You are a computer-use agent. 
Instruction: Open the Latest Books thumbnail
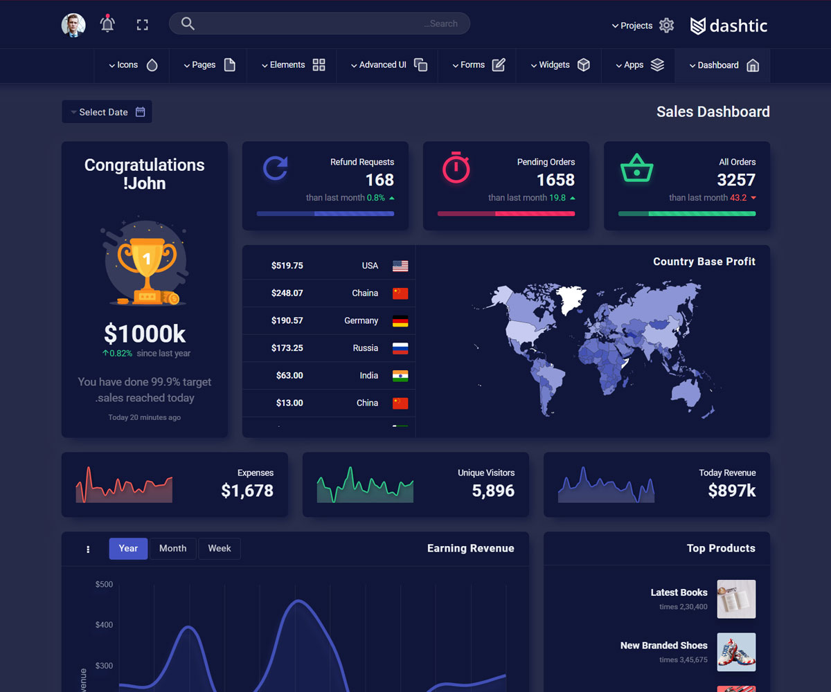tap(736, 599)
